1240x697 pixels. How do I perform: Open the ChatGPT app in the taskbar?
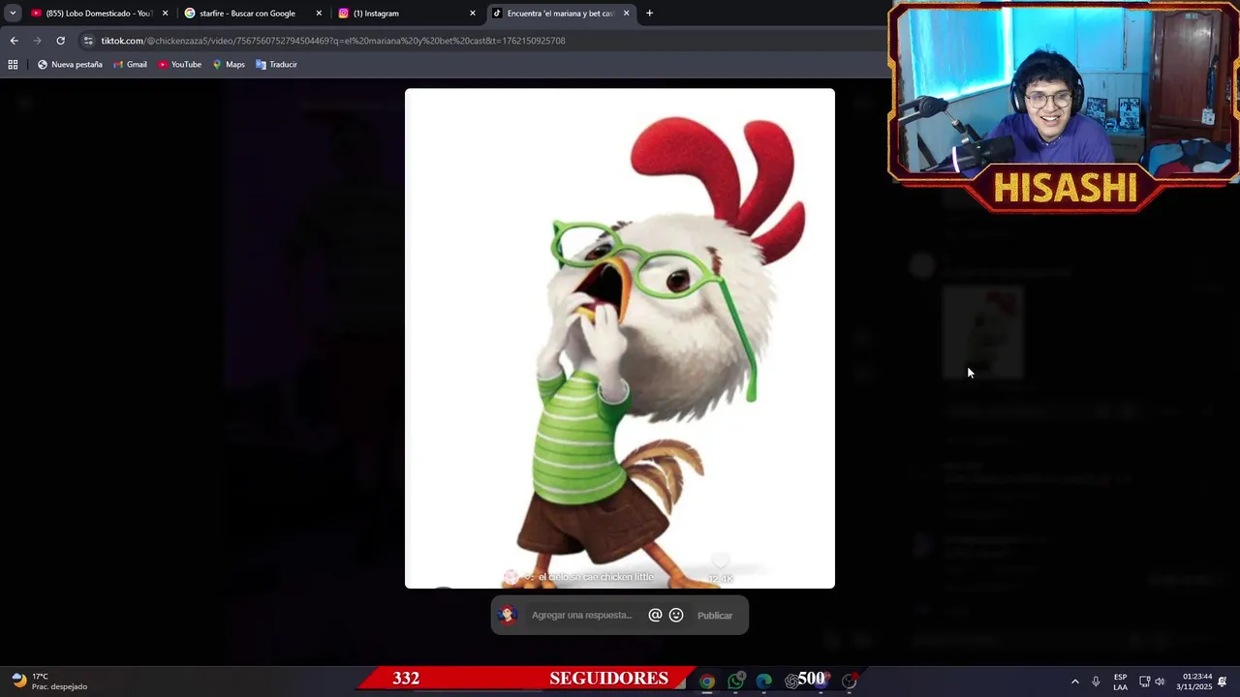click(791, 682)
